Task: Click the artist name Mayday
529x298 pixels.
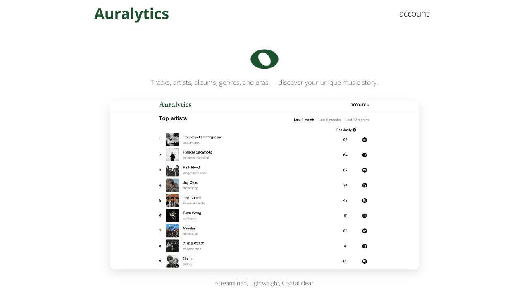Action: pyautogui.click(x=189, y=228)
